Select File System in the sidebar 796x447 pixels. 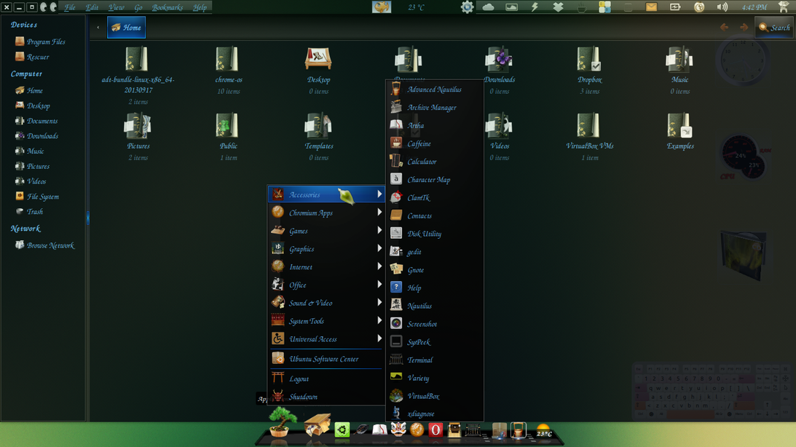click(x=37, y=197)
